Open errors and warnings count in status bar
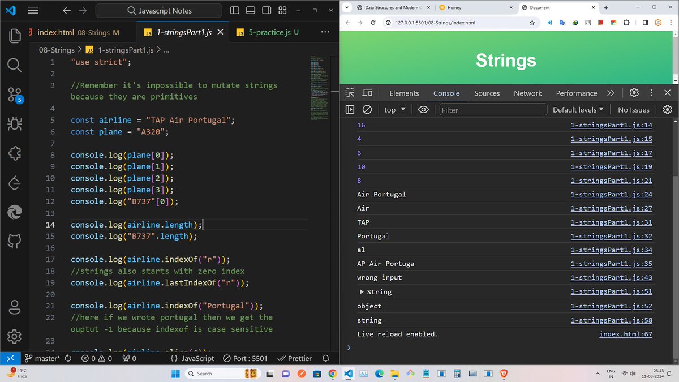Image resolution: width=679 pixels, height=382 pixels. pyautogui.click(x=97, y=358)
